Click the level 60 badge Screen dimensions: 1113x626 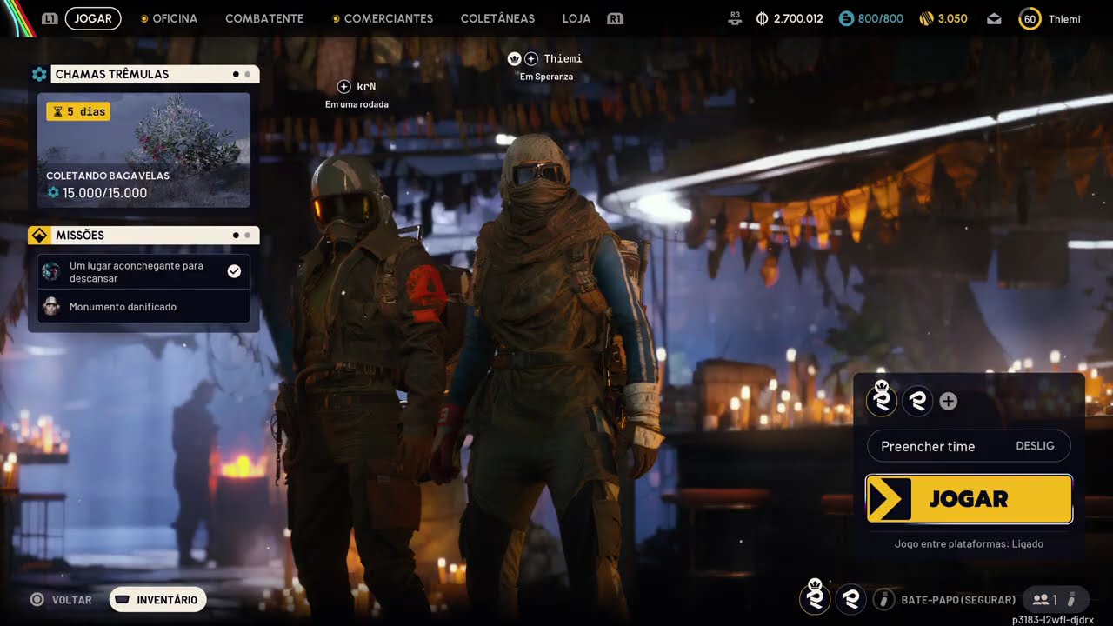1030,18
